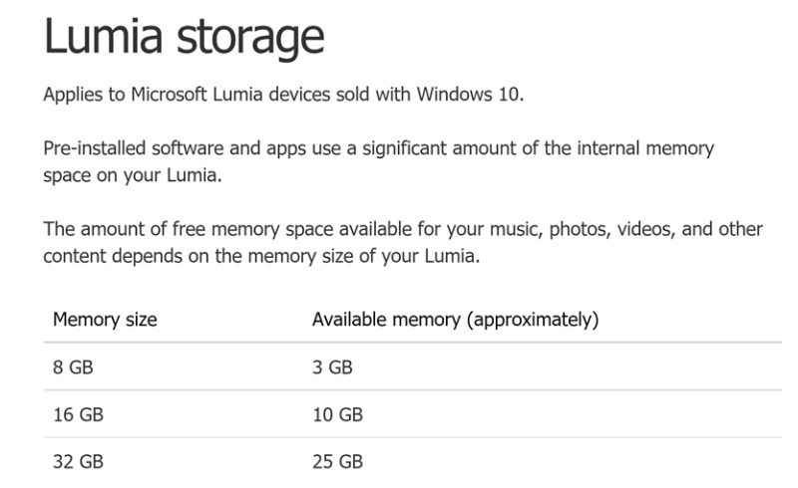Select the 16 GB memory size cell

(79, 414)
